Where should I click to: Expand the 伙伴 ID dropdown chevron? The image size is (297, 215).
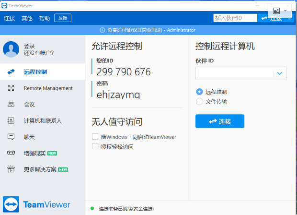[x=280, y=73]
